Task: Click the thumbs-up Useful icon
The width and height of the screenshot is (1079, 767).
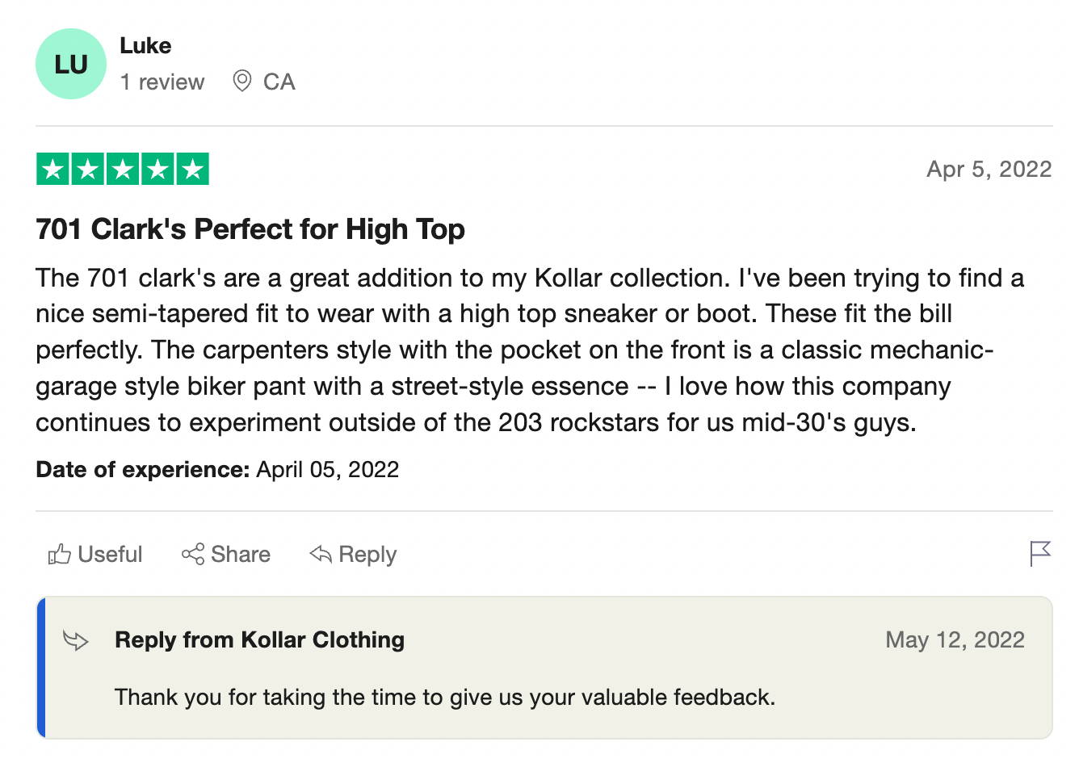Action: (59, 555)
